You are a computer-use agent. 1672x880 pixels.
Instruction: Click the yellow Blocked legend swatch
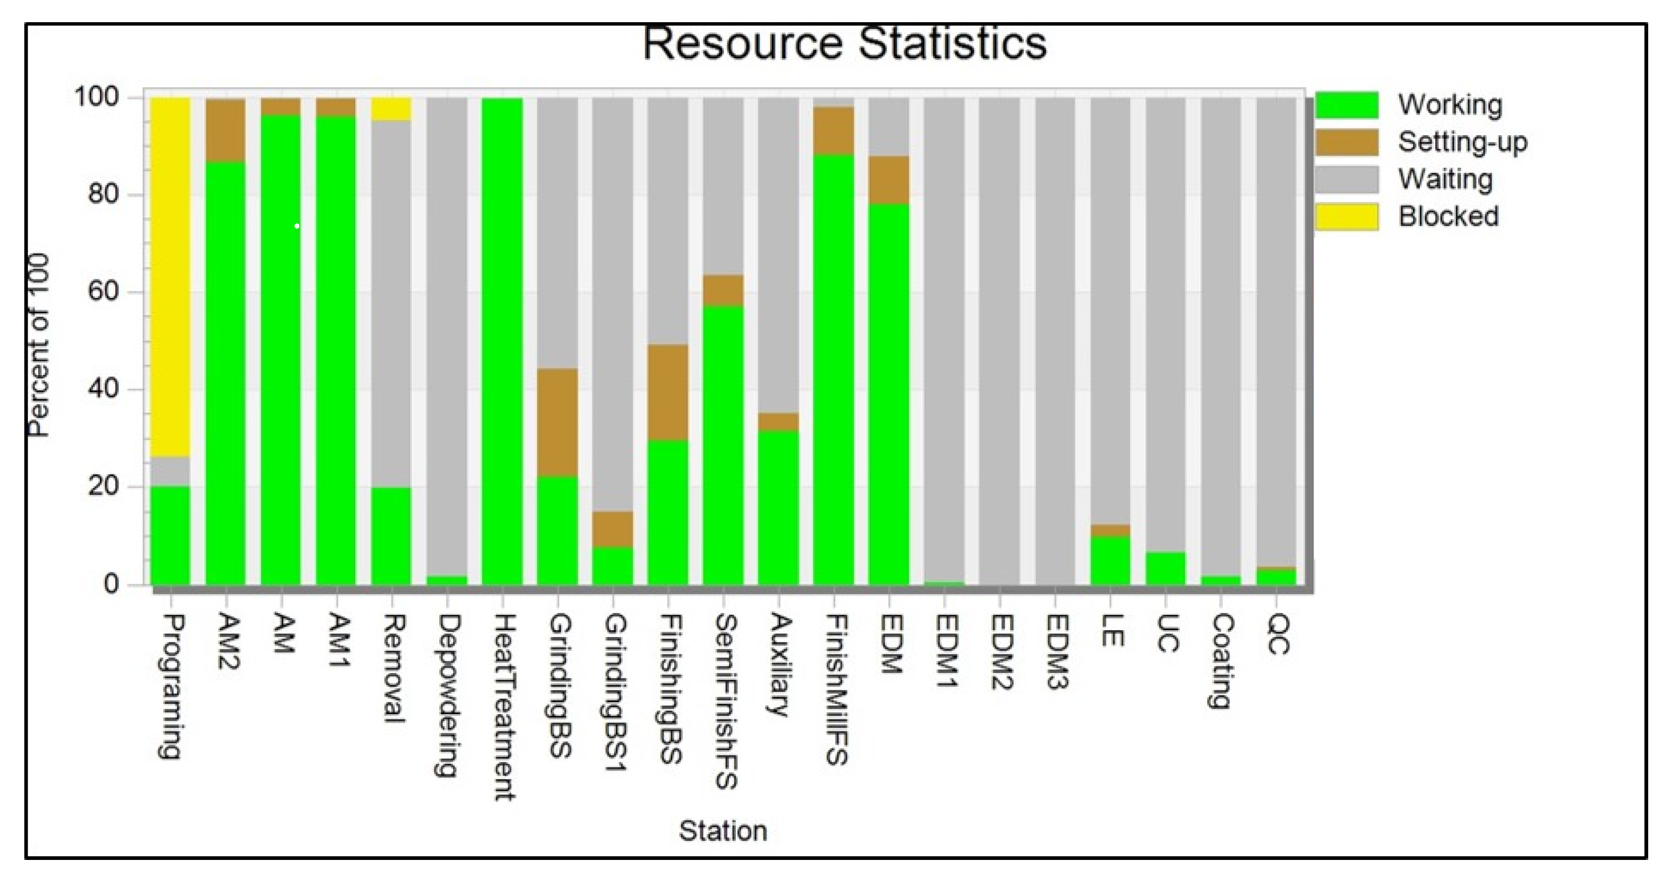pos(1346,217)
